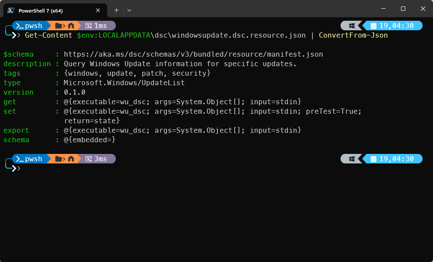Click the ConvertFrom-Json command text
Viewport: 433px width, 262px height.
coord(353,35)
